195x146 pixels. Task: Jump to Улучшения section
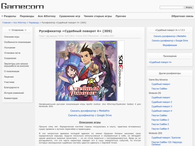coord(10,48)
